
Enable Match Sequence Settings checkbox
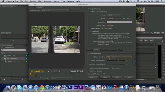tap(90, 12)
